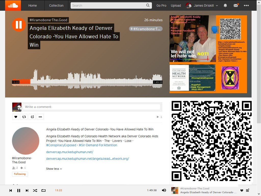Like the now-playing track in player bar

[x=242, y=190]
